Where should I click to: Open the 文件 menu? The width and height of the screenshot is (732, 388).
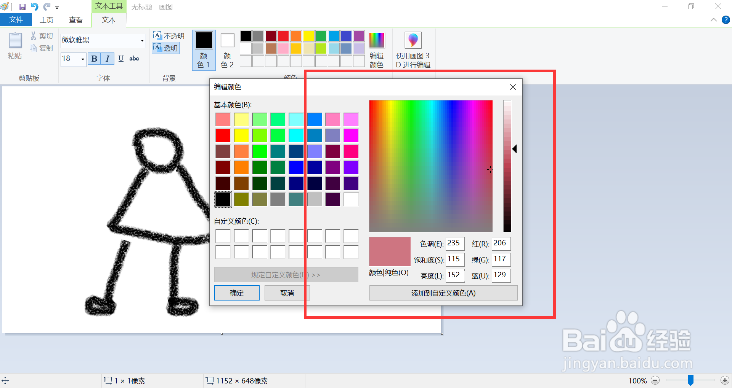click(16, 19)
